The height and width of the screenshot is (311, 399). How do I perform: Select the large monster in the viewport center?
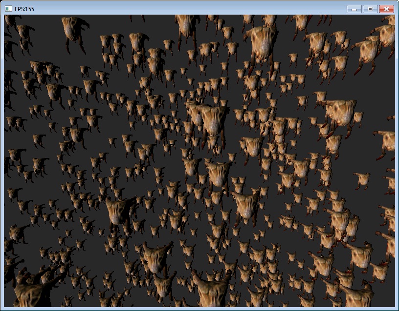pyautogui.click(x=213, y=119)
